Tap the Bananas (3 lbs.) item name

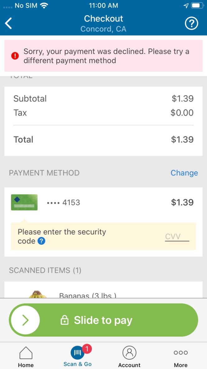[x=87, y=295]
